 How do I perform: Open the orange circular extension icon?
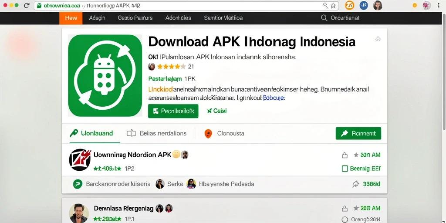pos(350,5)
